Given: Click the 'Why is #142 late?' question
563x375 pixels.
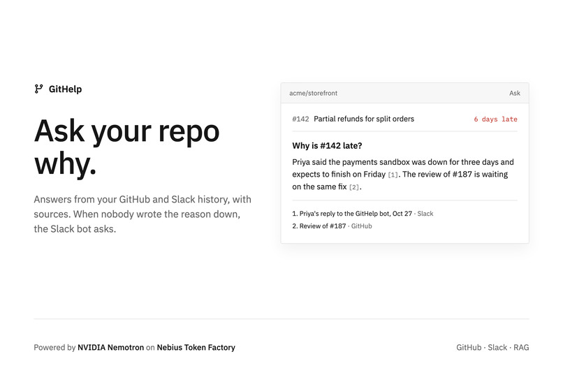Looking at the screenshot, I should 327,146.
